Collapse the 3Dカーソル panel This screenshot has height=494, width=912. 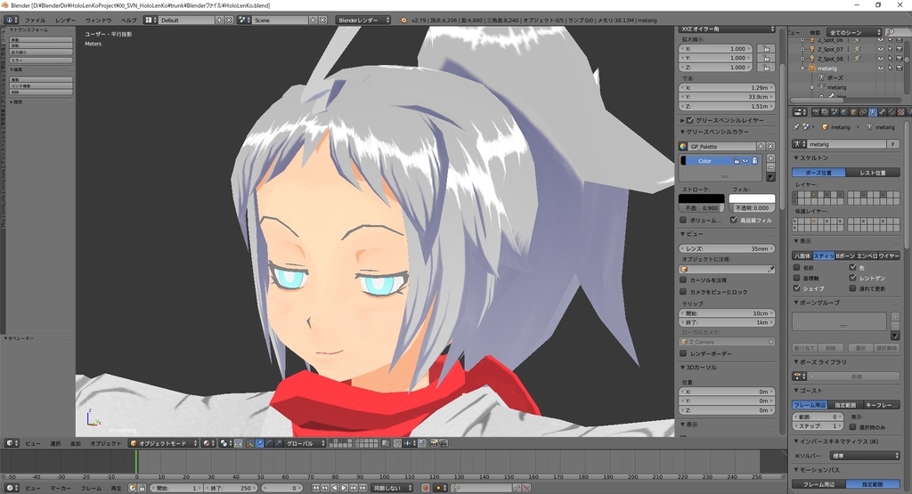(x=683, y=368)
